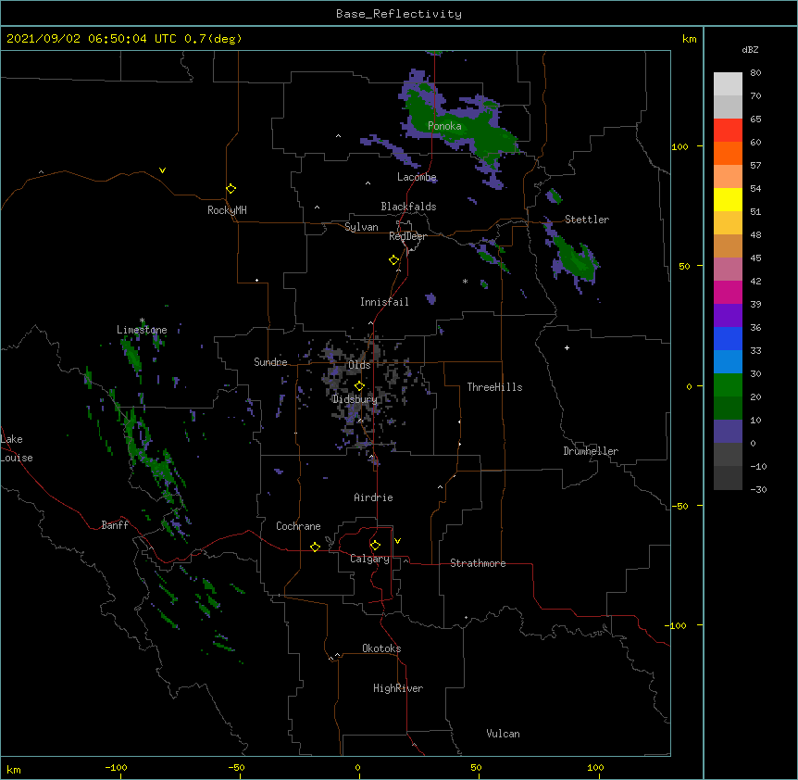Click the km unit label at top right
Viewport: 798px width, 780px height.
pyautogui.click(x=689, y=39)
